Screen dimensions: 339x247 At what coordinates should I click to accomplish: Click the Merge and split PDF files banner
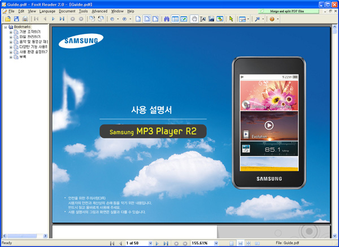point(288,11)
